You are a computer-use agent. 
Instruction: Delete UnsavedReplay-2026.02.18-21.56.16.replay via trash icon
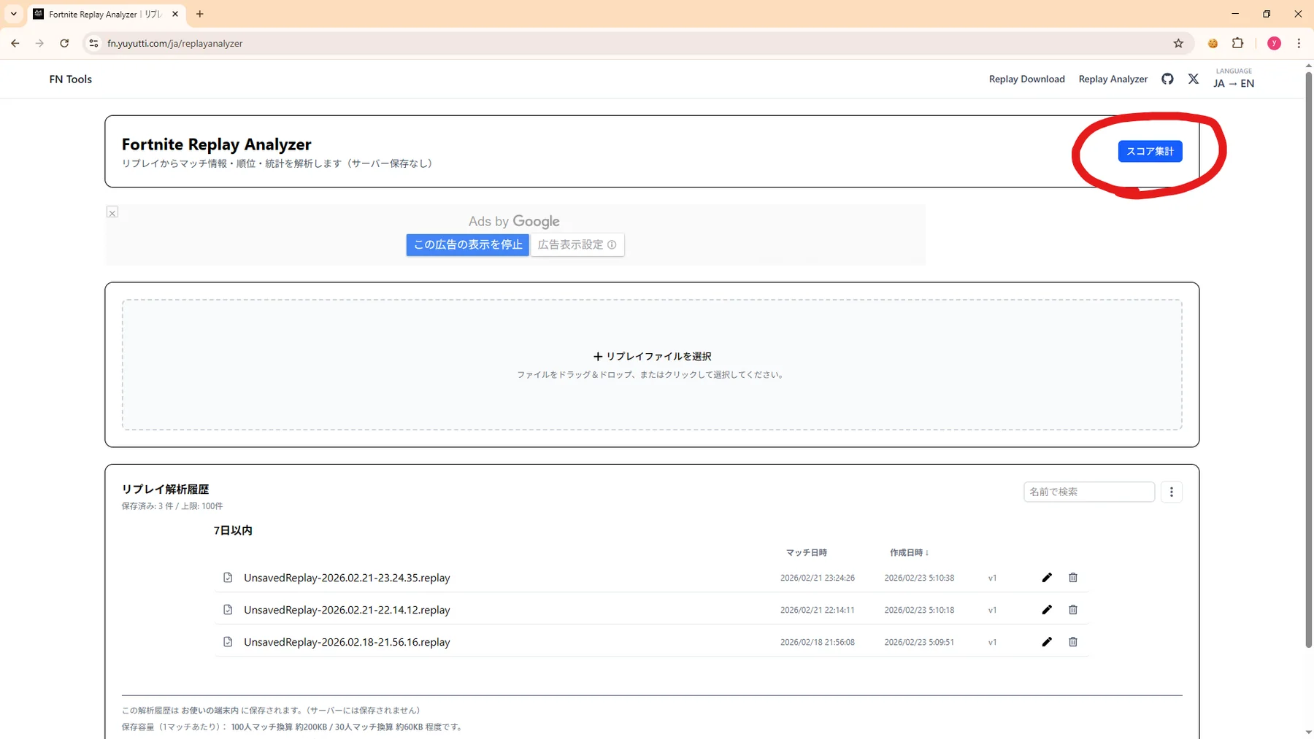click(1073, 642)
